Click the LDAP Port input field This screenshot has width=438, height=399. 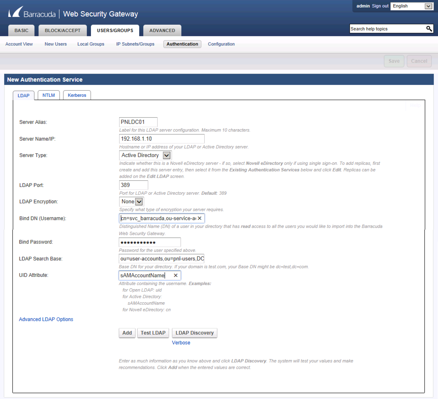[133, 185]
